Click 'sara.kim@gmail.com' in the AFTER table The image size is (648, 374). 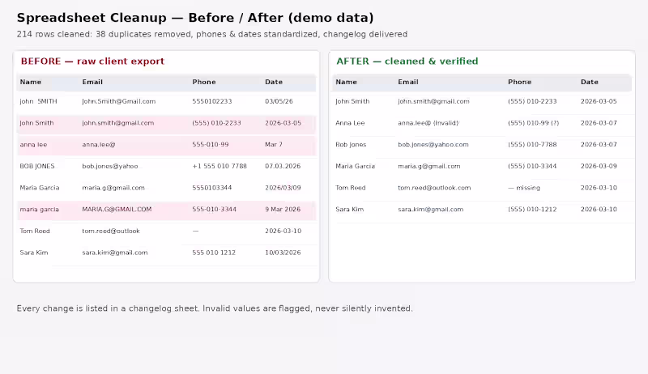pos(431,210)
